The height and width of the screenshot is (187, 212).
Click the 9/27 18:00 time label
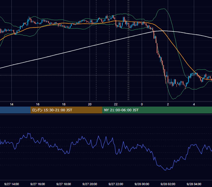pos(64,184)
